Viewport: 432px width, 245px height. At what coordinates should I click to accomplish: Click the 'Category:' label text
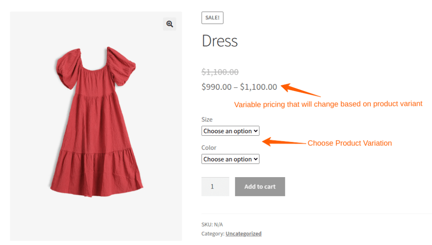[x=213, y=234]
